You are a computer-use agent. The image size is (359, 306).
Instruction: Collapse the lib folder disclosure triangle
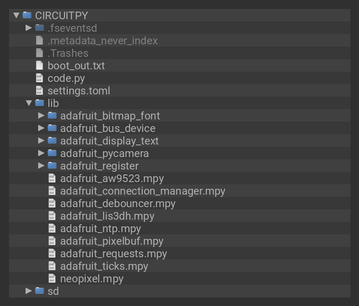click(x=29, y=103)
